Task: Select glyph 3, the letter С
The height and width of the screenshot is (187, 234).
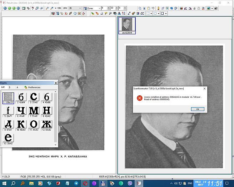Action: [x=34, y=98]
